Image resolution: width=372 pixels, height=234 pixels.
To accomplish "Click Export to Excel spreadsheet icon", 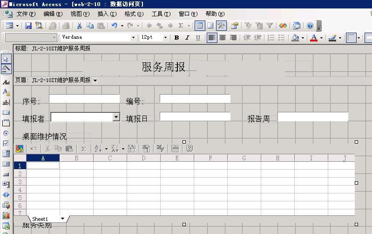I will pos(160,149).
